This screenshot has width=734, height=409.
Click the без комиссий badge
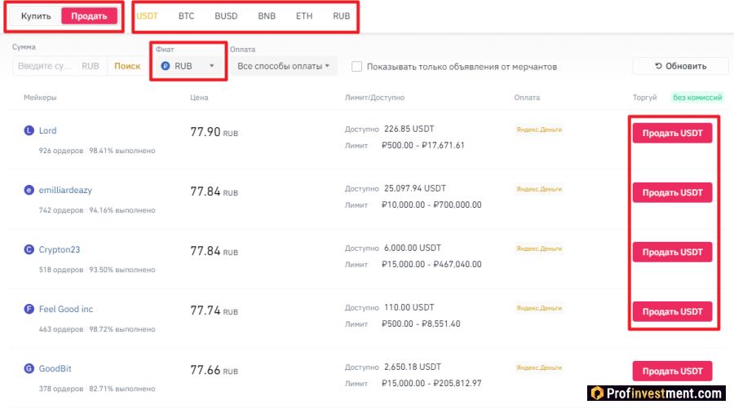[697, 97]
